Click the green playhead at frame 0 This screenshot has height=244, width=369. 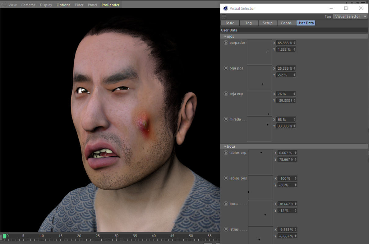tap(5, 236)
